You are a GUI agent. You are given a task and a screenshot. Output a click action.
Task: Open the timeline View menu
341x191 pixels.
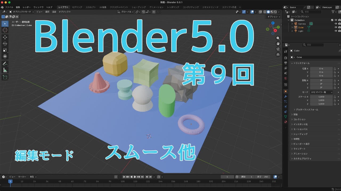(13, 177)
